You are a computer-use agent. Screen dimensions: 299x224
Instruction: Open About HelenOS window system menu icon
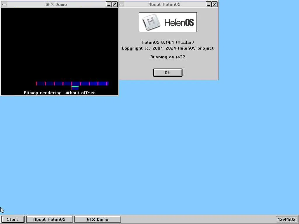121,4
